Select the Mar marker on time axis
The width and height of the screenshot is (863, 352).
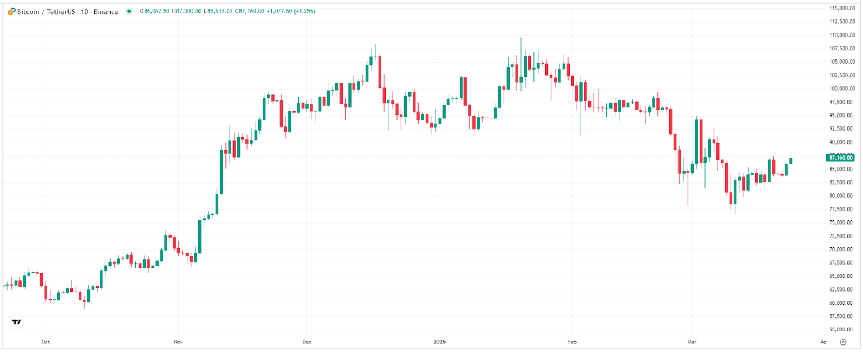coord(692,342)
